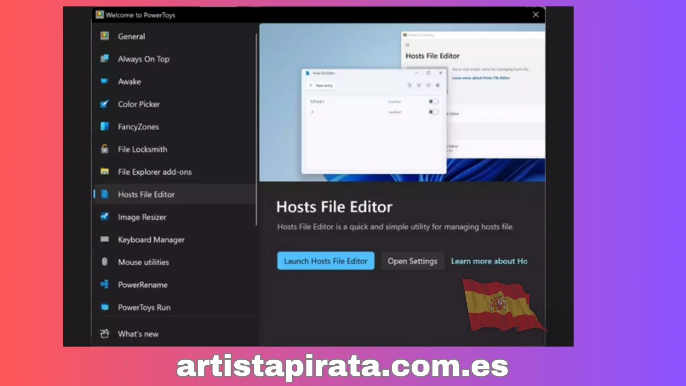
Task: Launch Hosts File Editor button
Action: pos(326,261)
